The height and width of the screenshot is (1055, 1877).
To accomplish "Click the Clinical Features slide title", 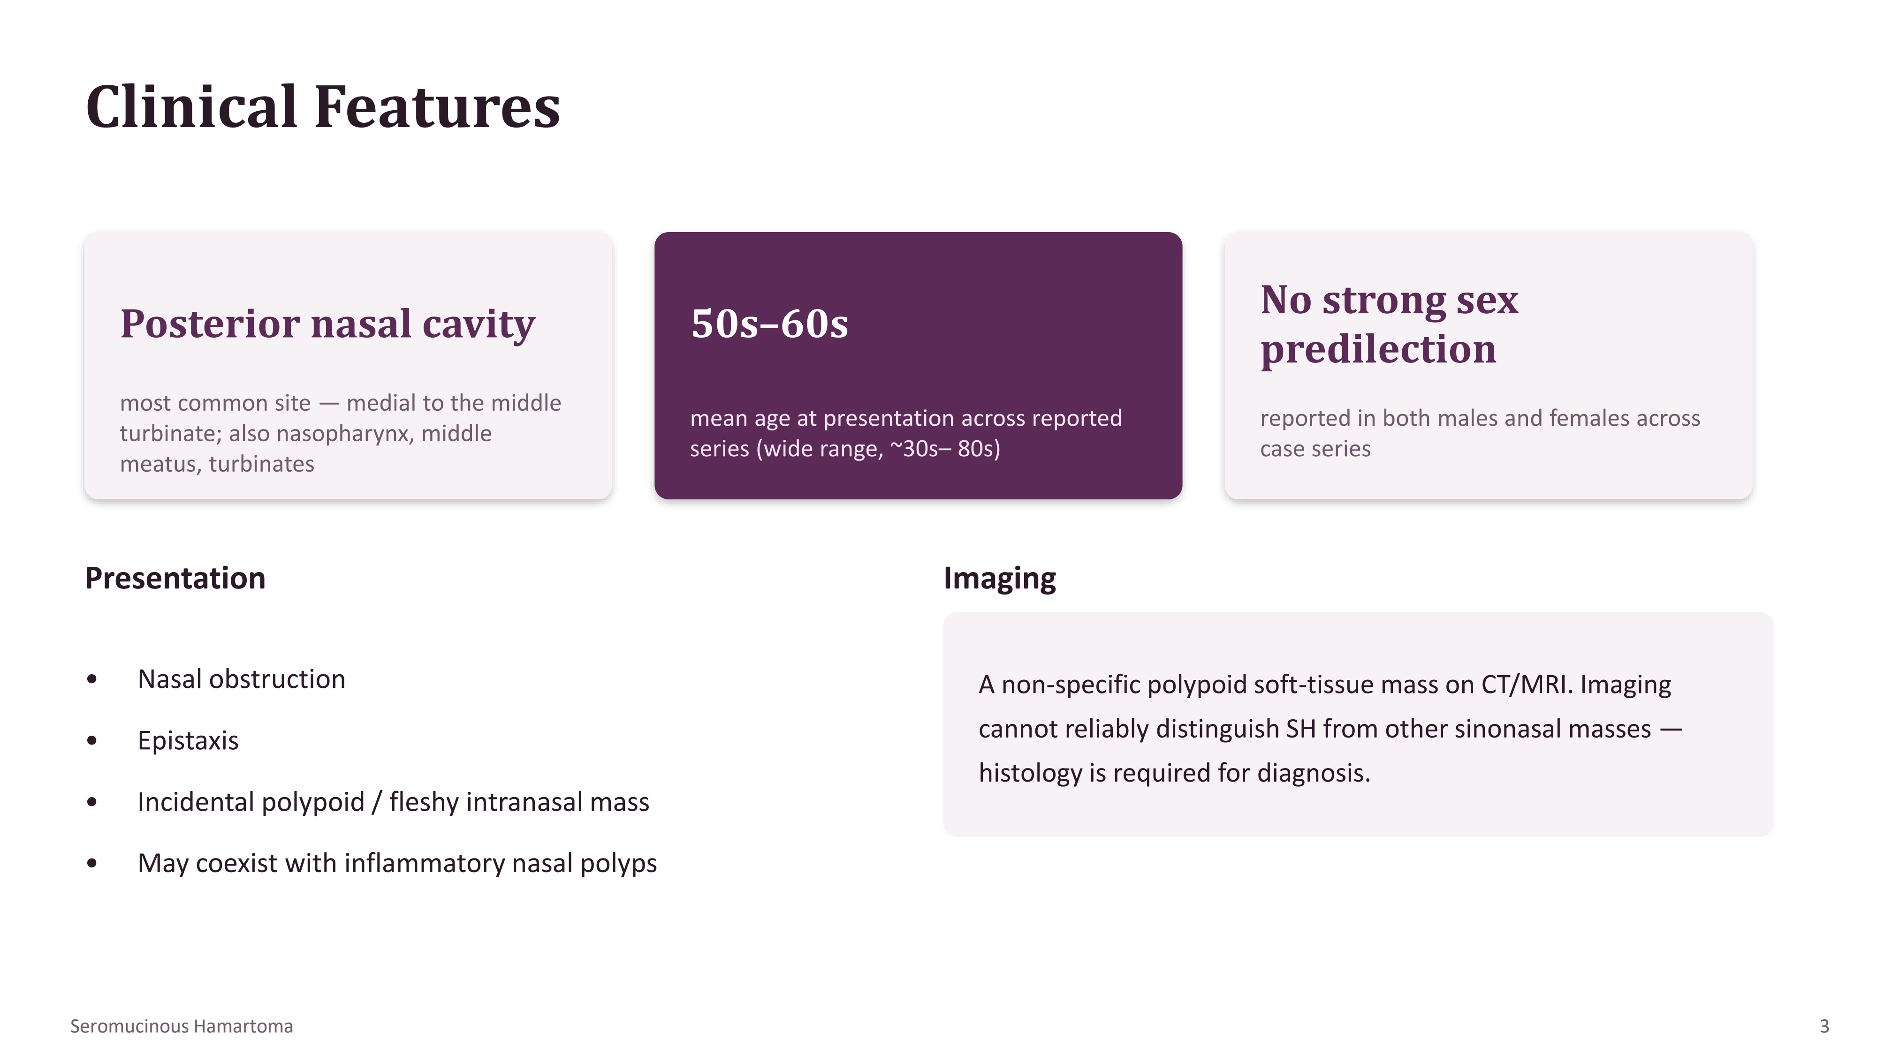I will coord(323,107).
